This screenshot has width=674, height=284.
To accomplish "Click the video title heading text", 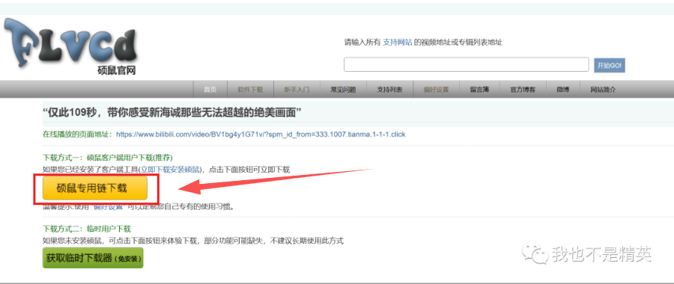I will (172, 113).
